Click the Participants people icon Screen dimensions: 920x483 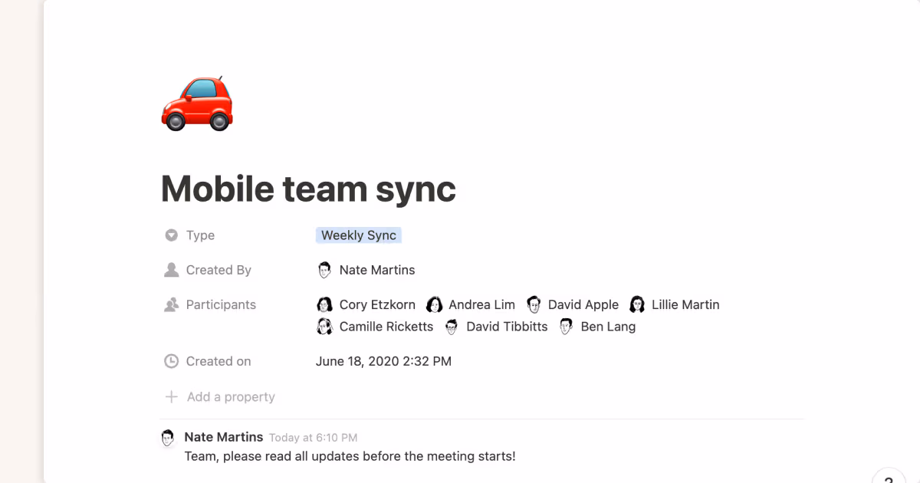(x=170, y=304)
